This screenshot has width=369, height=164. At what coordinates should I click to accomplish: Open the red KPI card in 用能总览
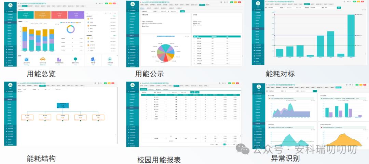click(x=59, y=15)
